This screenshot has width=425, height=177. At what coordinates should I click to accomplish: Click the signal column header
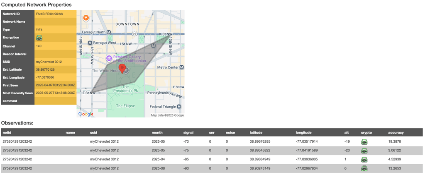pos(188,133)
